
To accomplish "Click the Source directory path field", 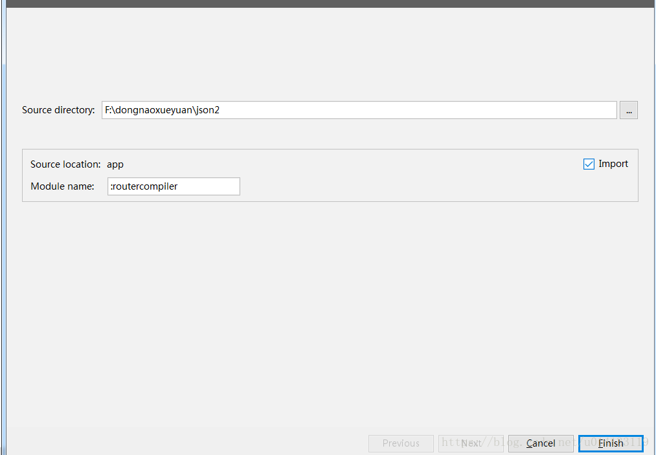I will [359, 110].
